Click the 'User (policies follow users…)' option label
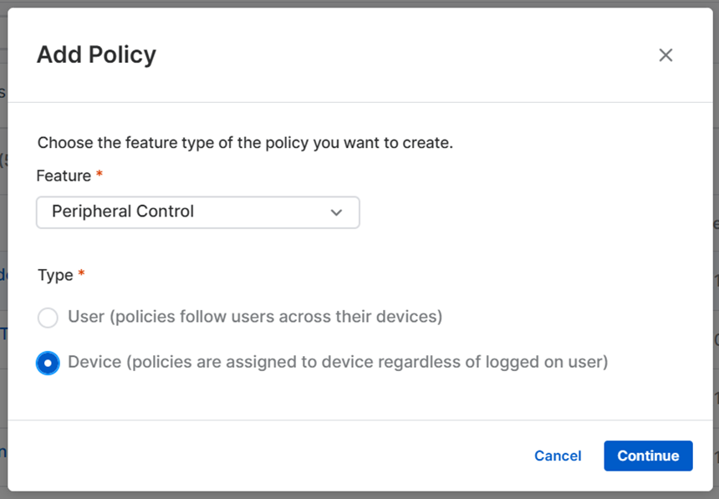This screenshot has width=719, height=499. (255, 318)
